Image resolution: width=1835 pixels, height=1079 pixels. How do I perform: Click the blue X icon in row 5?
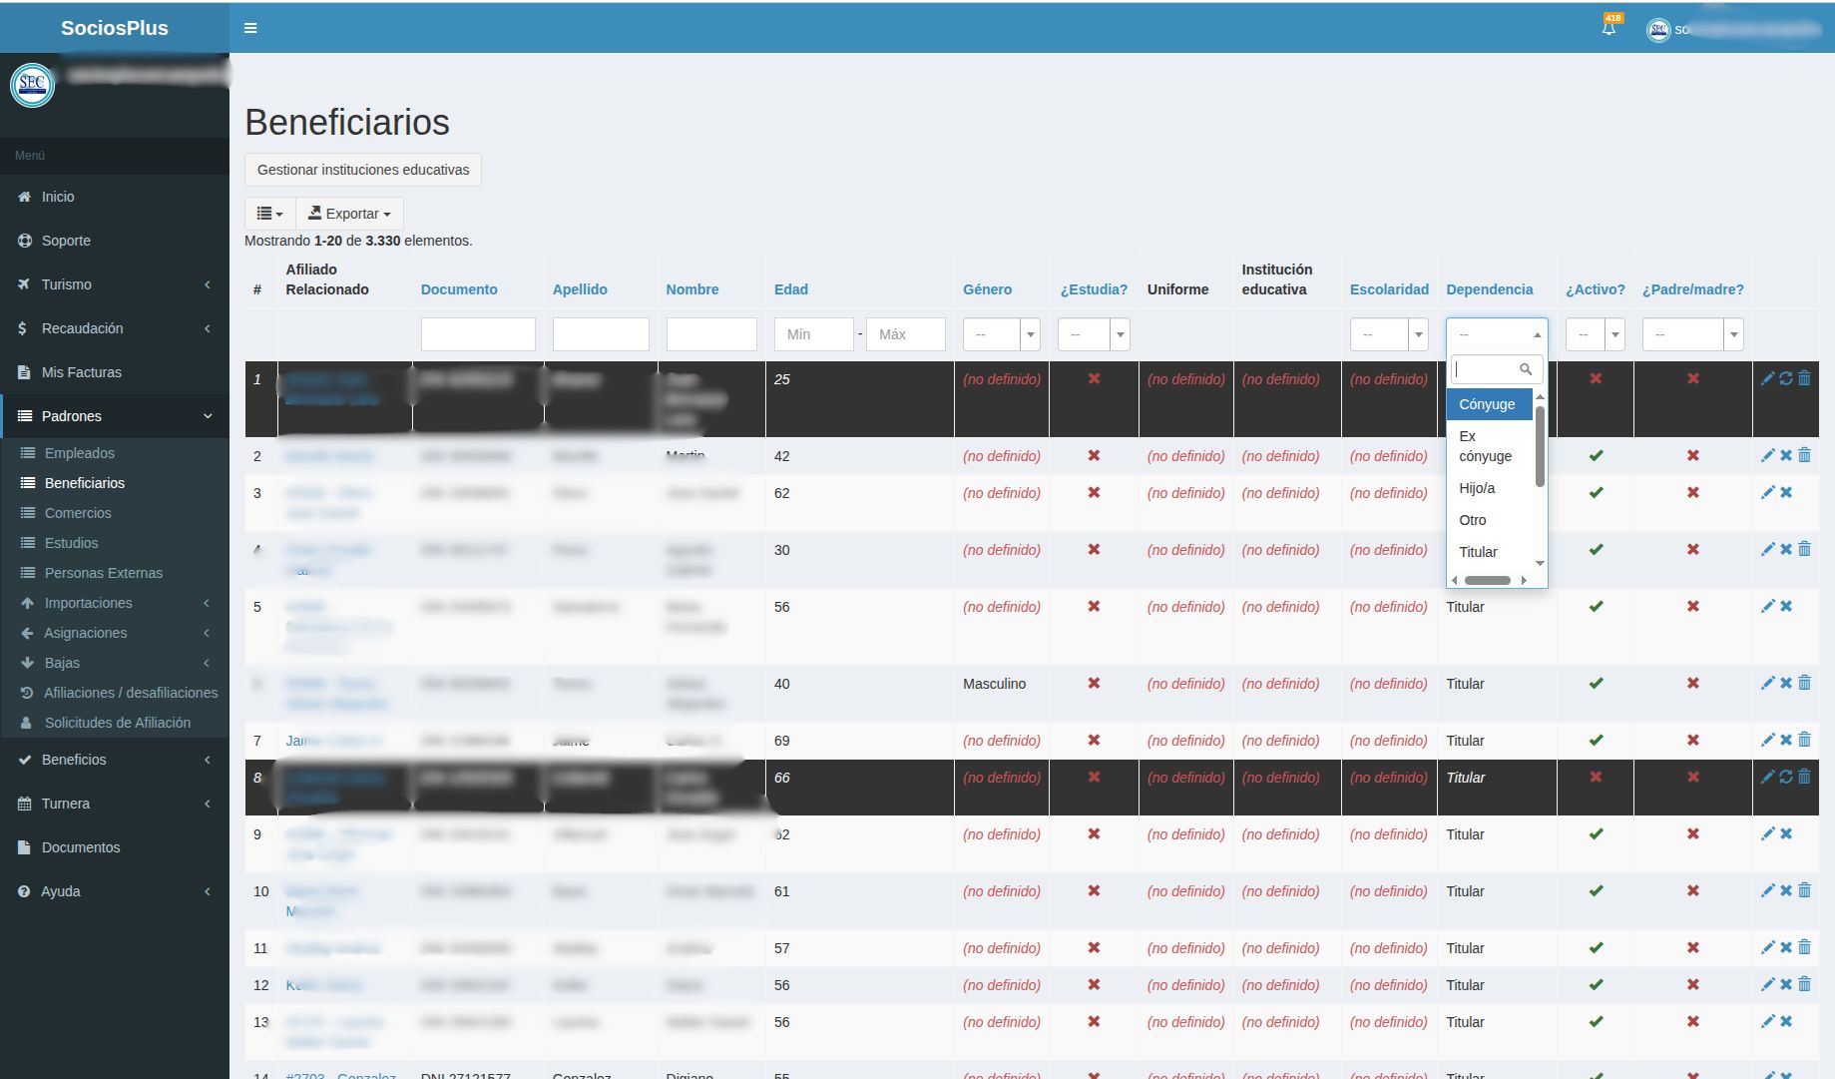[x=1786, y=606]
